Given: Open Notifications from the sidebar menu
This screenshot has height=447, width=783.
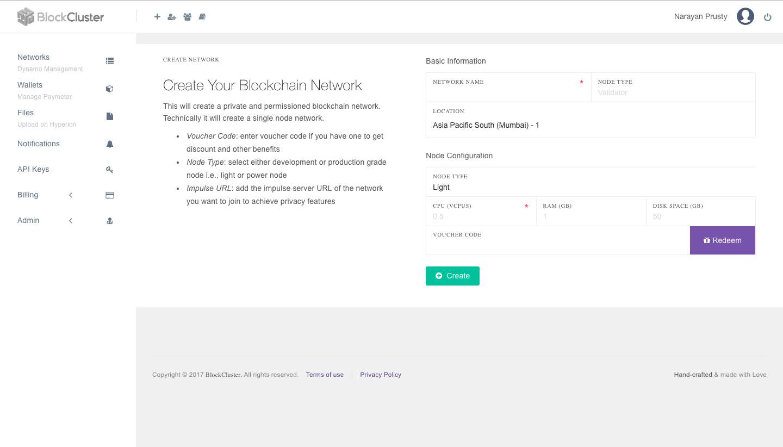Looking at the screenshot, I should point(39,144).
